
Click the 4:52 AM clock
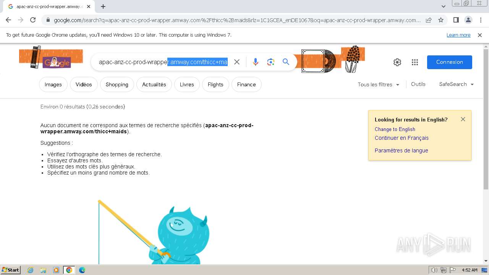click(470, 270)
